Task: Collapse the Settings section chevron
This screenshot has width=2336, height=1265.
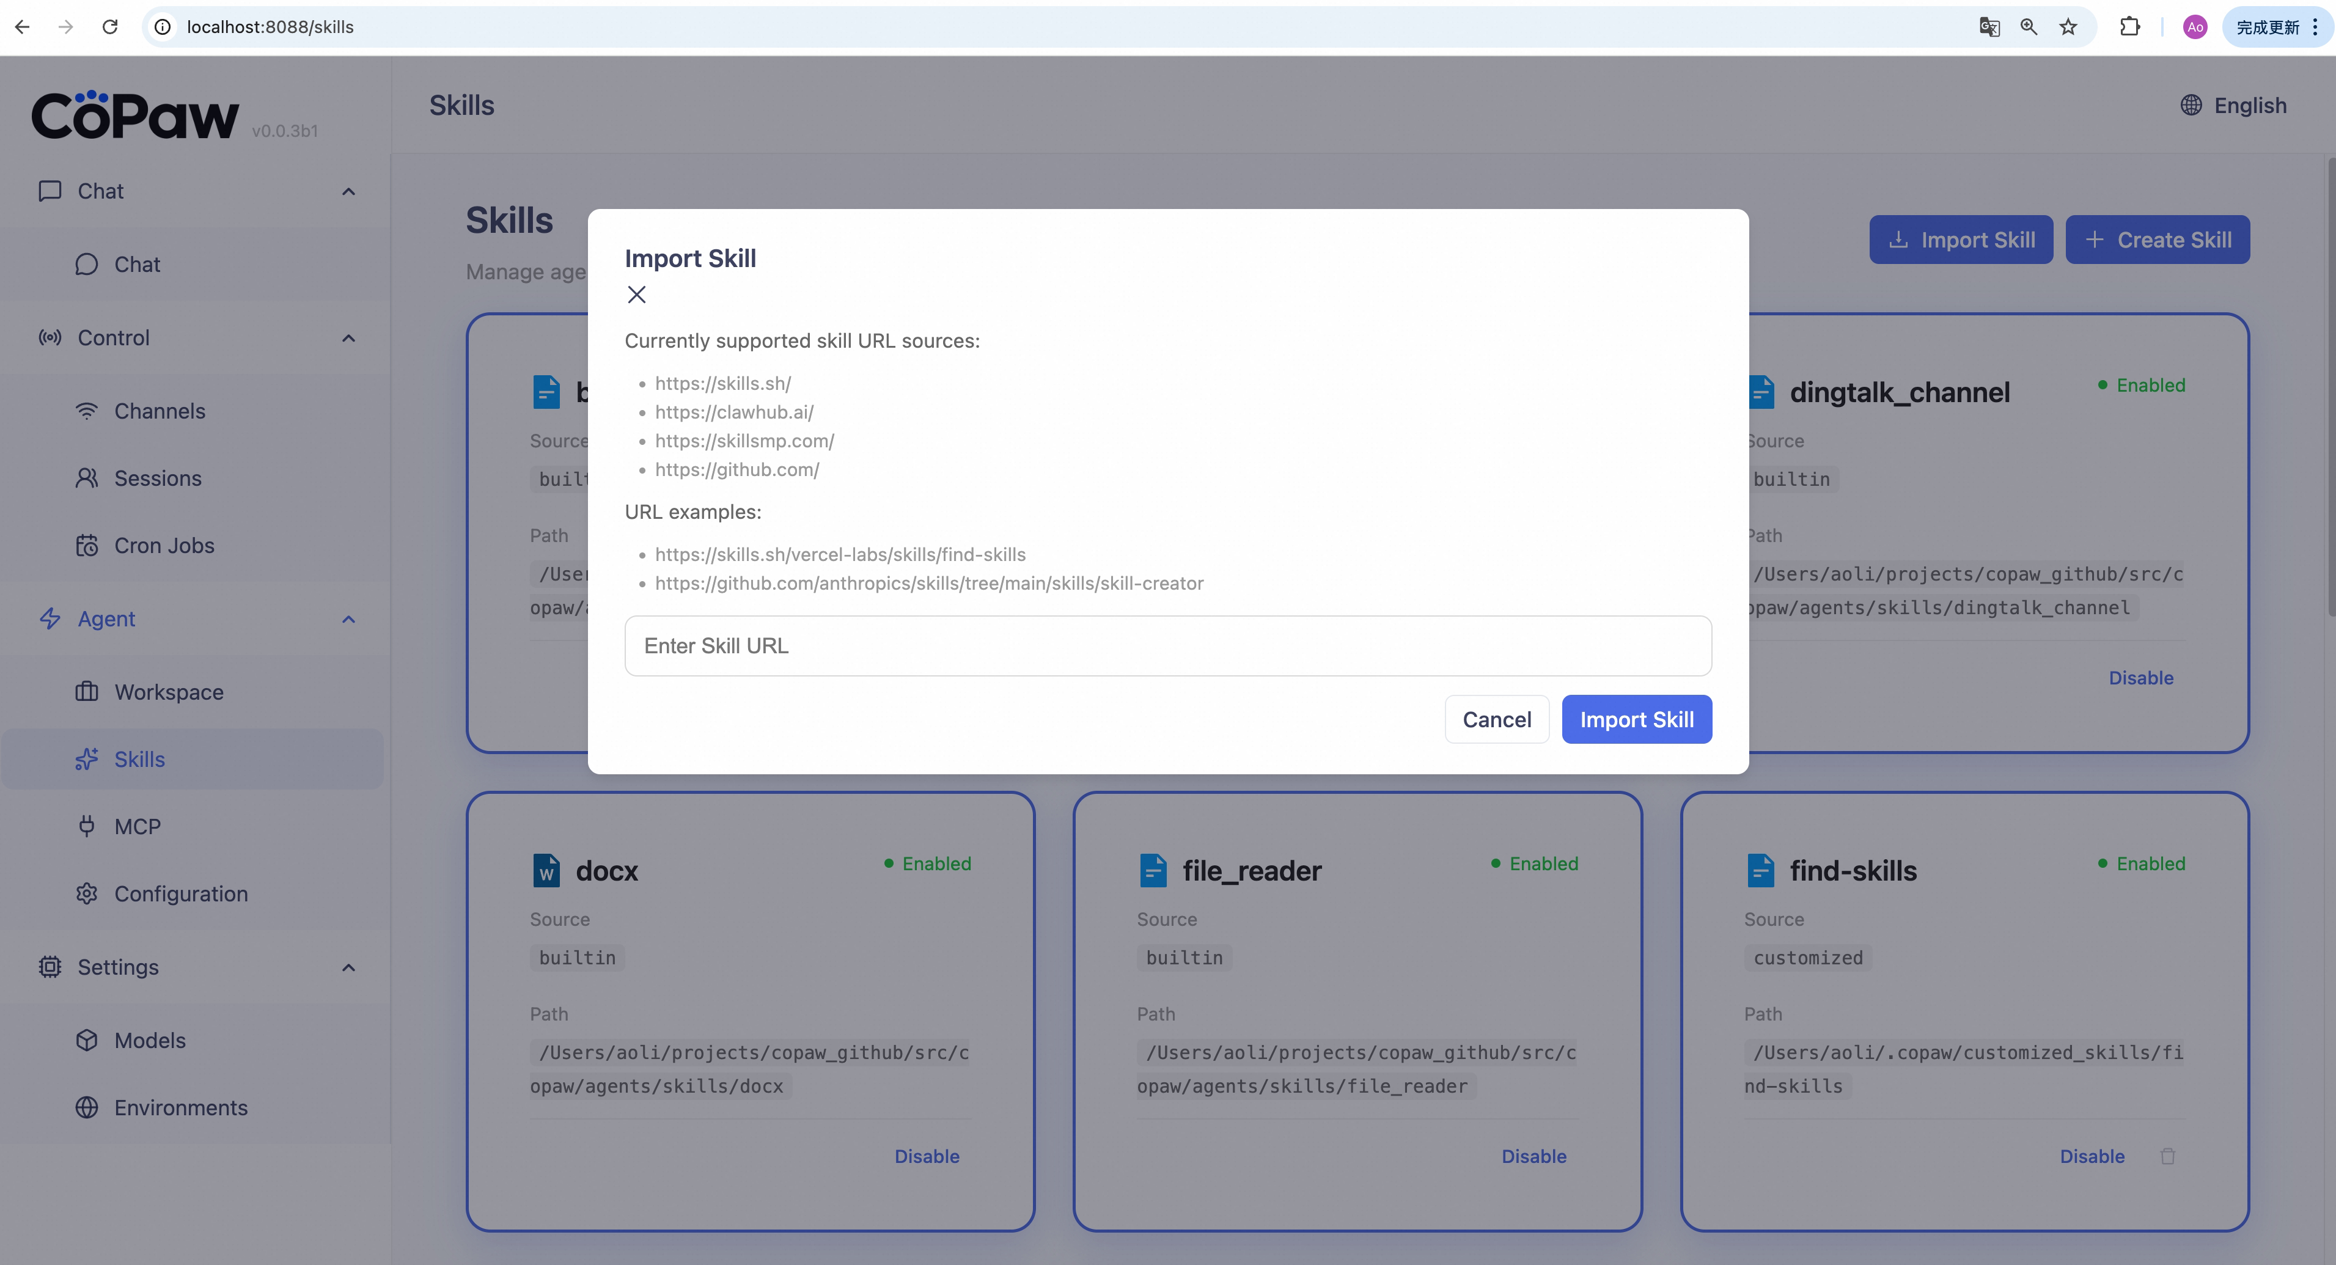Action: 348,967
